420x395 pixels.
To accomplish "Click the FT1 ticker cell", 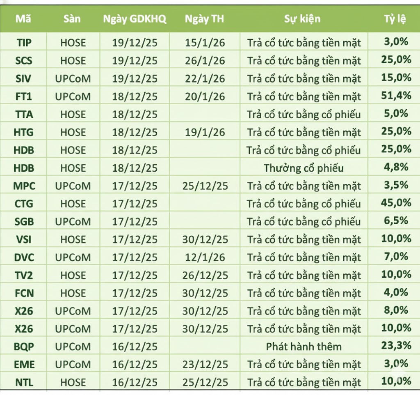I will coord(24,96).
